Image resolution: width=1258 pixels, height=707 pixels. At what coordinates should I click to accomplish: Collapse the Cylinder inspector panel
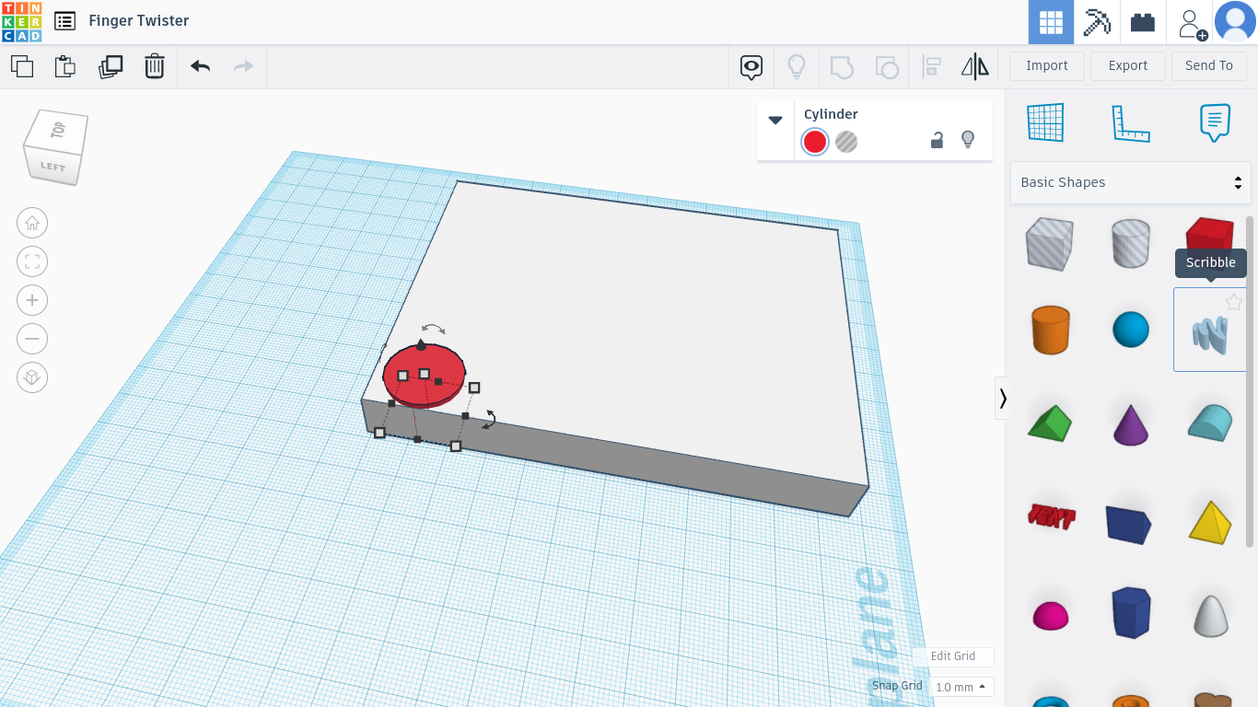pyautogui.click(x=775, y=121)
